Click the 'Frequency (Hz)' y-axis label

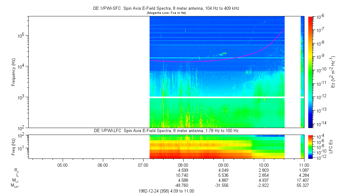(x=14, y=72)
